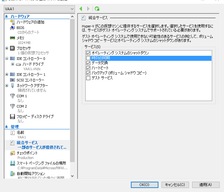Image resolution: width=224 pixels, height=192 pixels.
Task: Expand the IDE コントローラー 1 node
Action: (7, 74)
